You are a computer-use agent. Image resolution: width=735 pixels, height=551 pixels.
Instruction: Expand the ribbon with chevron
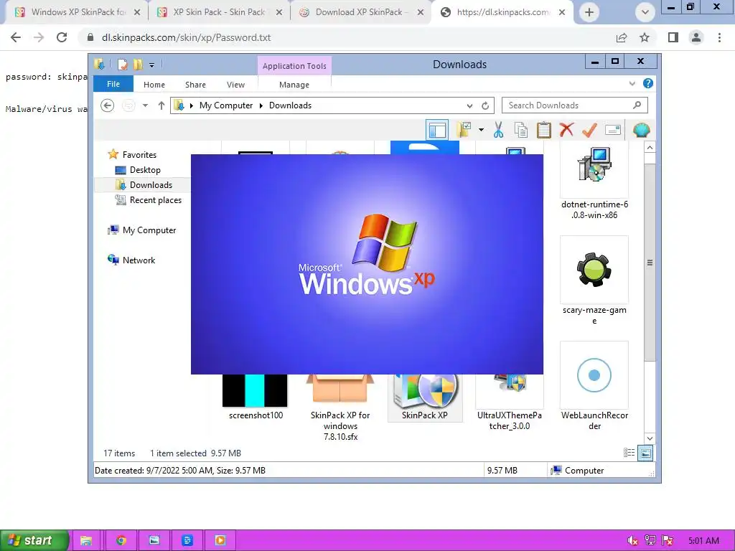(632, 83)
